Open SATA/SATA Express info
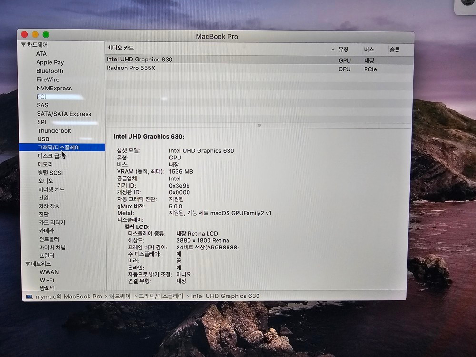Image resolution: width=476 pixels, height=357 pixels. click(x=64, y=114)
